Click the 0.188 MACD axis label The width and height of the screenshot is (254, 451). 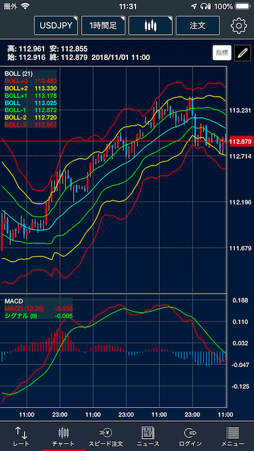tap(240, 300)
